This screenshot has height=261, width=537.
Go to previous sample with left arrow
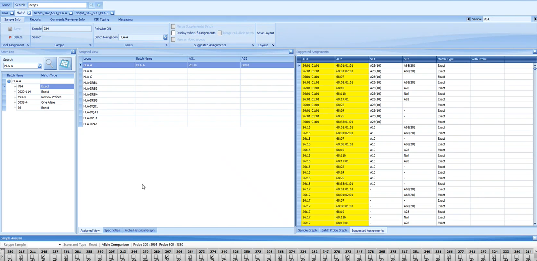468,19
